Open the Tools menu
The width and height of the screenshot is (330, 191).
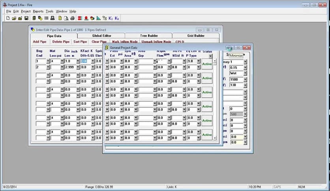point(49,11)
